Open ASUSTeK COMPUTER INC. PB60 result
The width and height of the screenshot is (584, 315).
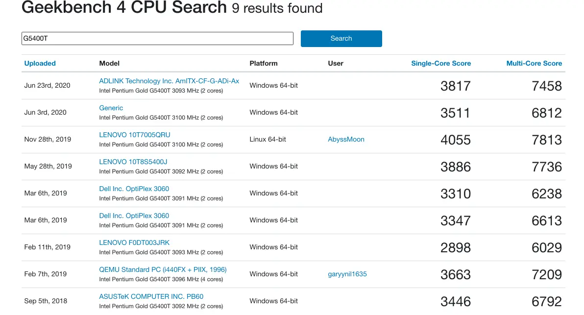[x=151, y=296]
